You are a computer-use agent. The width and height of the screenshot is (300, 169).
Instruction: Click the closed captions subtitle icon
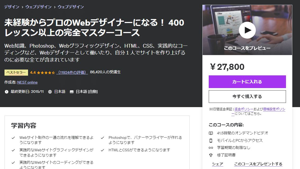tap(71, 92)
